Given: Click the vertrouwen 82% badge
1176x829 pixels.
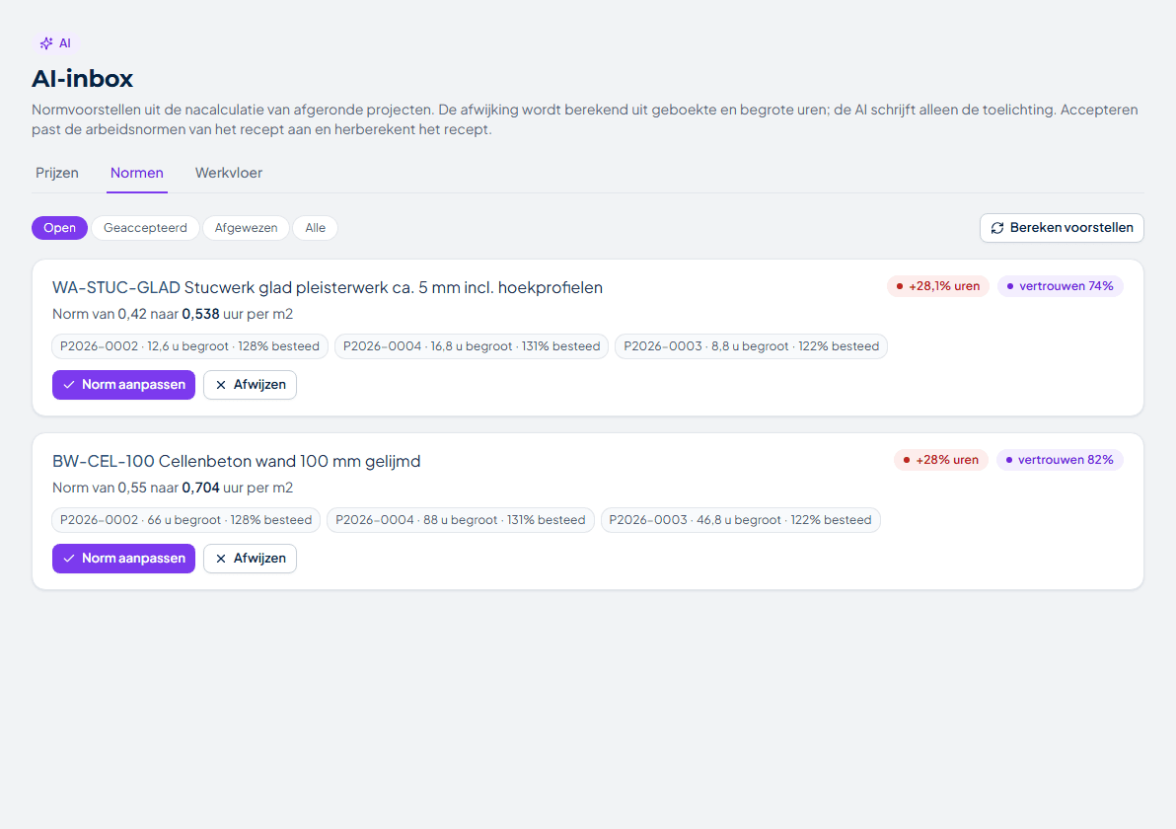Looking at the screenshot, I should pyautogui.click(x=1059, y=461).
